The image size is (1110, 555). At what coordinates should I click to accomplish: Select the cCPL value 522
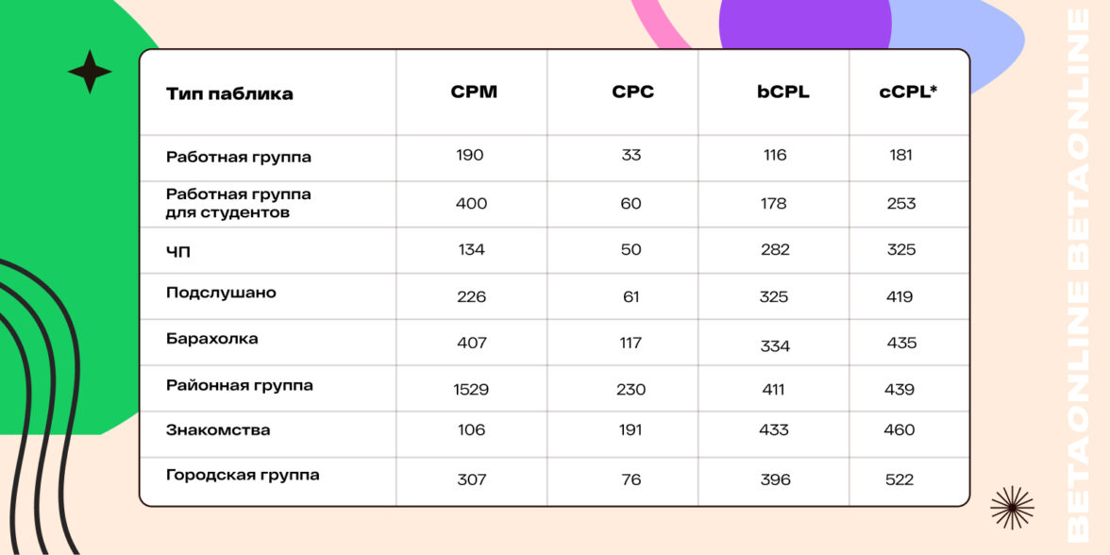pos(900,479)
